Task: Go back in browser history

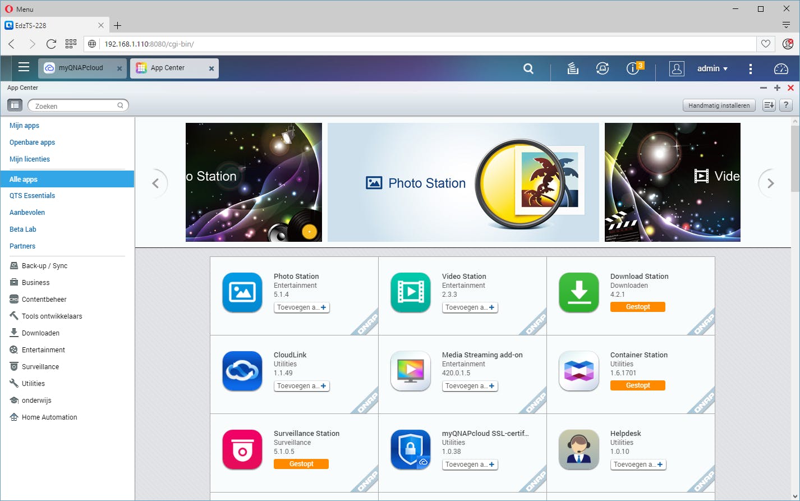Action: pos(12,44)
